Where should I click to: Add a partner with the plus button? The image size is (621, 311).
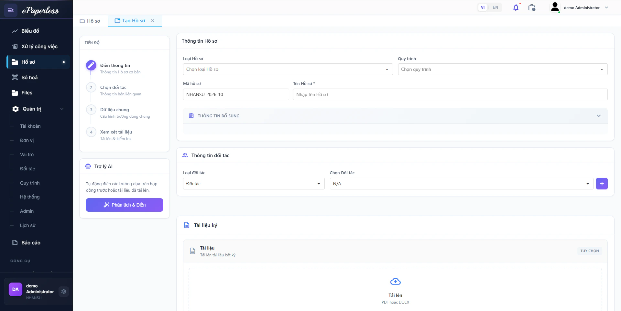pos(602,184)
